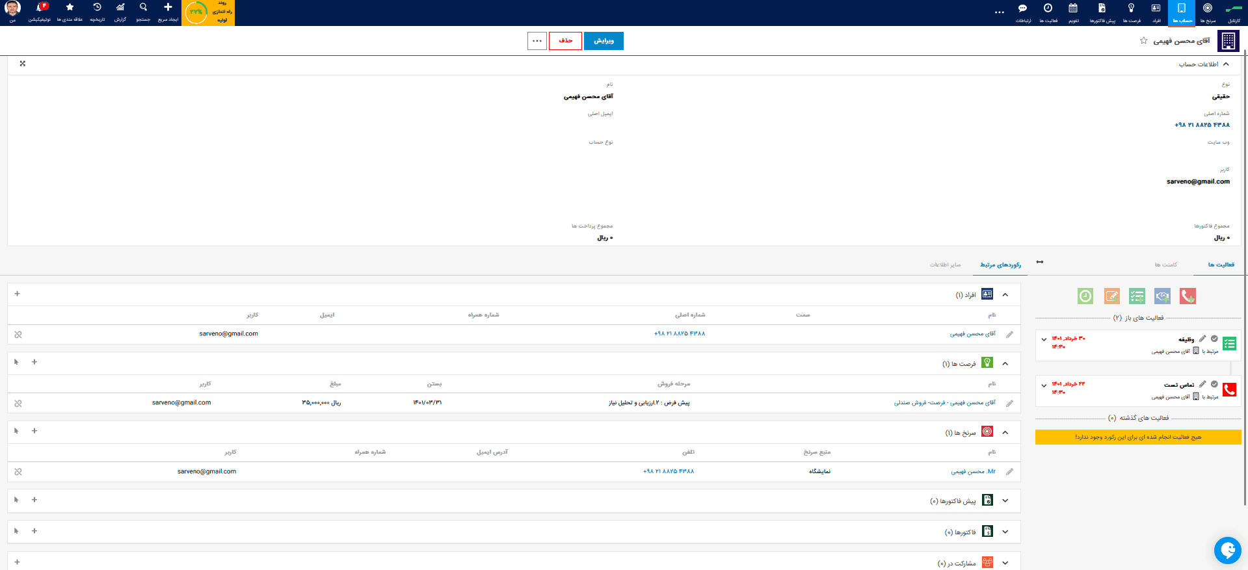
Task: Switch to the فعالیت ها tab
Action: coord(1221,265)
